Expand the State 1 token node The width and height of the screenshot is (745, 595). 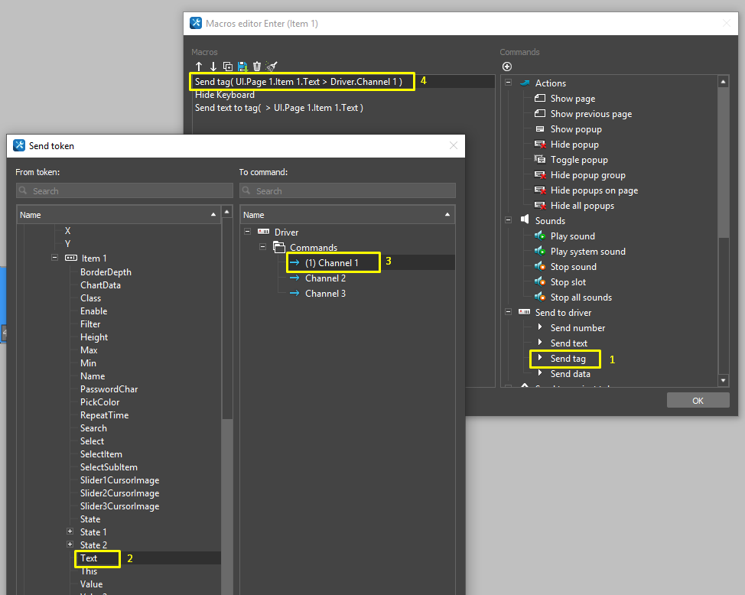tap(69, 532)
